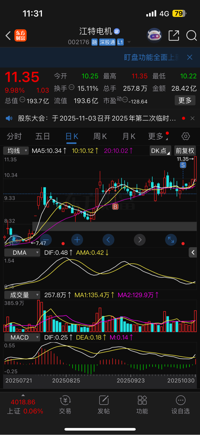Tap the M:0.14 MACD value
200x435 pixels.
coord(122,337)
